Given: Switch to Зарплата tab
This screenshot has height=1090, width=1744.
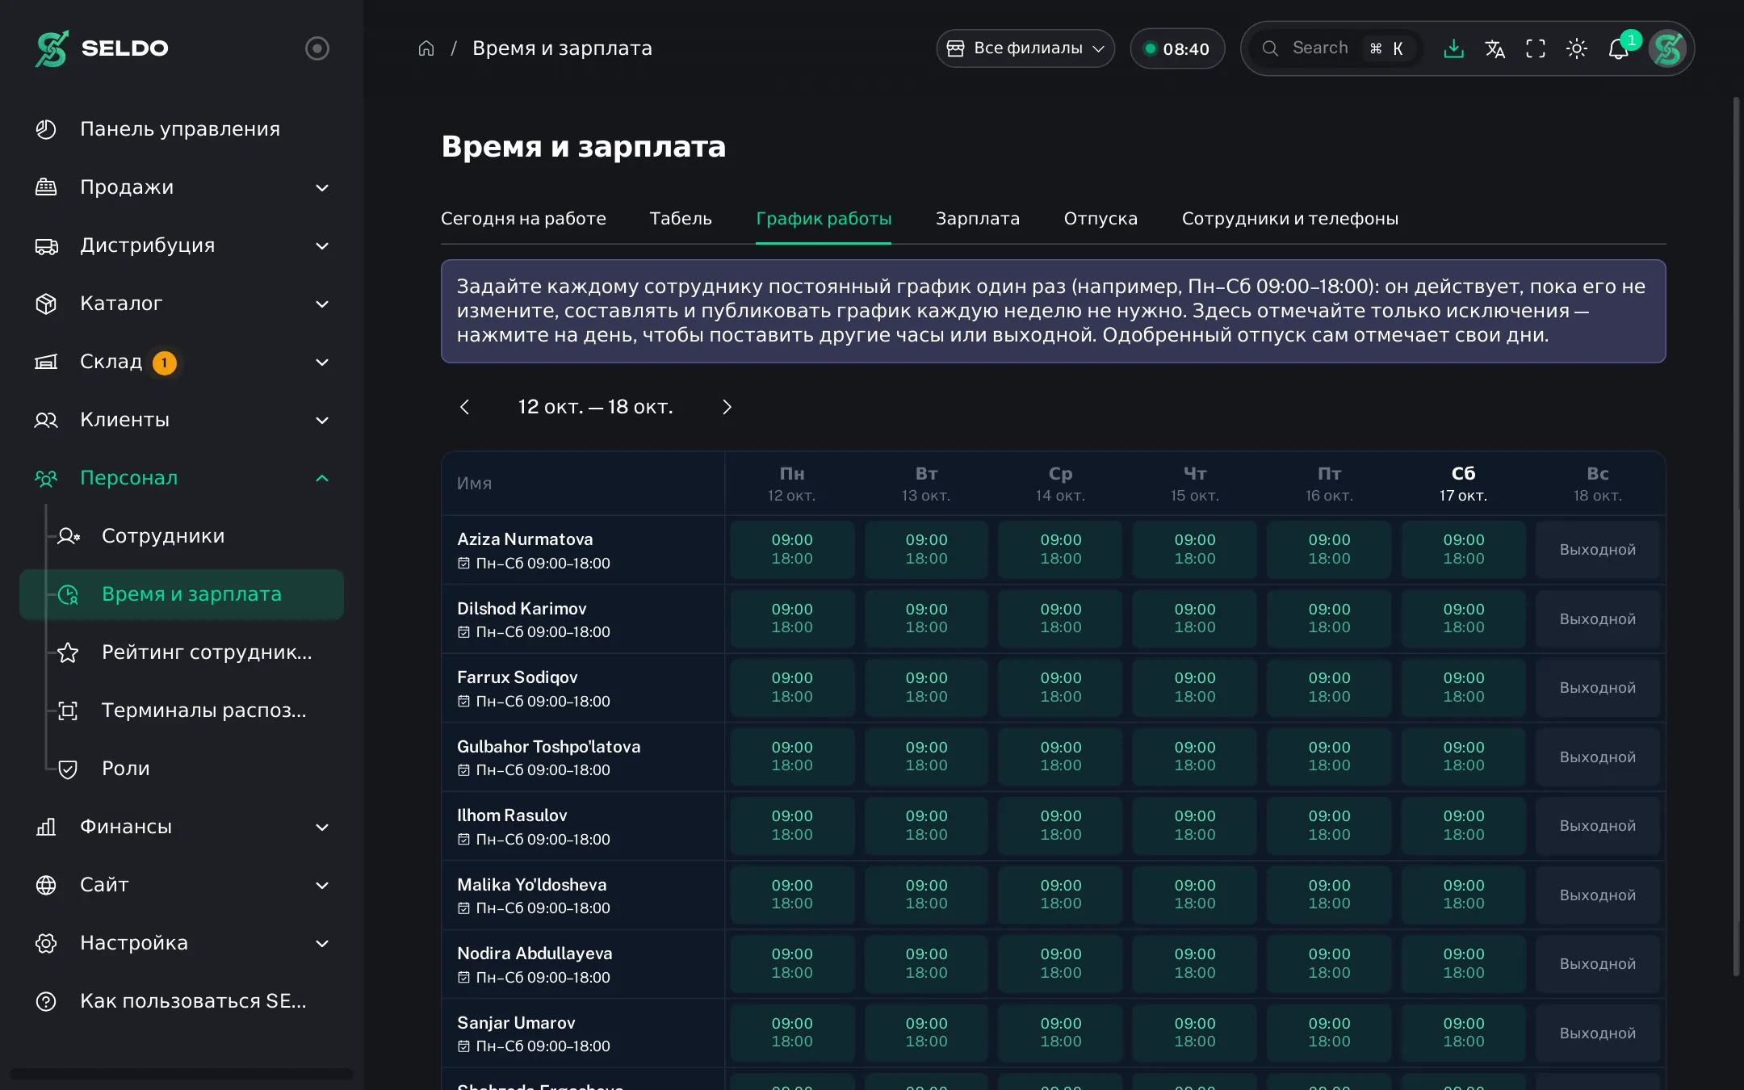Looking at the screenshot, I should click(978, 219).
